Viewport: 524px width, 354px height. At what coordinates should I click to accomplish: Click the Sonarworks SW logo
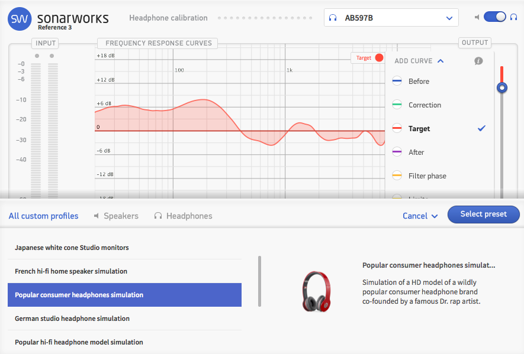[x=19, y=17]
